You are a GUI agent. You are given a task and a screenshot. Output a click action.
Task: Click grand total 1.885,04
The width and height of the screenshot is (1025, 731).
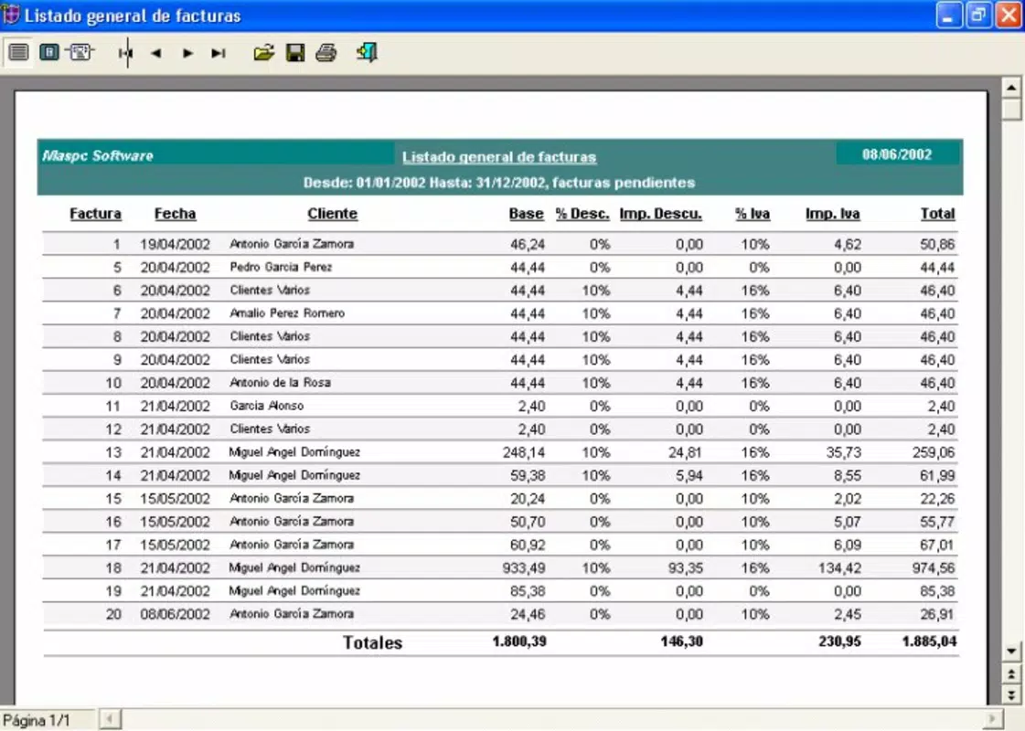pyautogui.click(x=929, y=641)
